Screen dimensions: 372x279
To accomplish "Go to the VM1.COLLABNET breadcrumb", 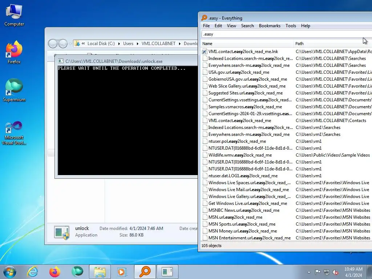I will (158, 44).
